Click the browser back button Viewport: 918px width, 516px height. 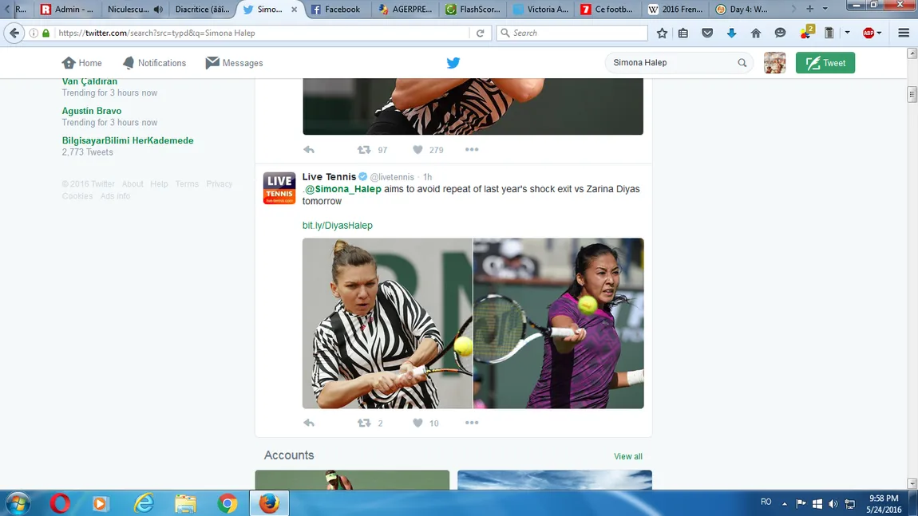click(x=14, y=33)
